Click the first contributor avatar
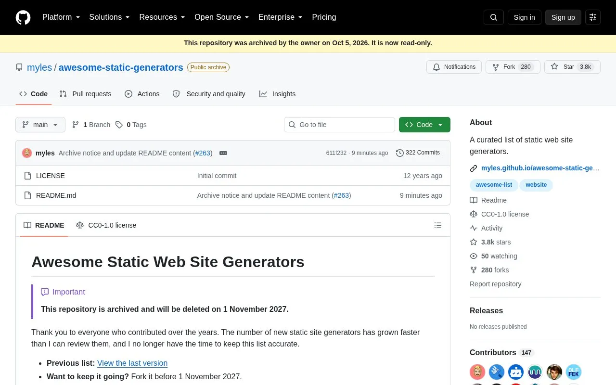Image resolution: width=616 pixels, height=385 pixels. coord(477,372)
